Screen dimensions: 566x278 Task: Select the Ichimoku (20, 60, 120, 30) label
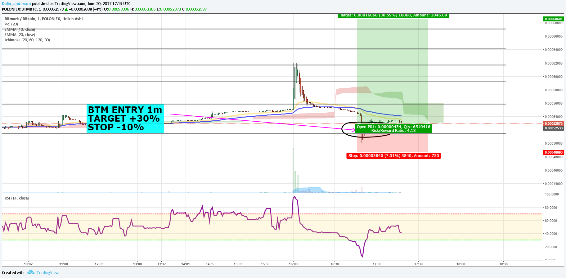(27, 40)
